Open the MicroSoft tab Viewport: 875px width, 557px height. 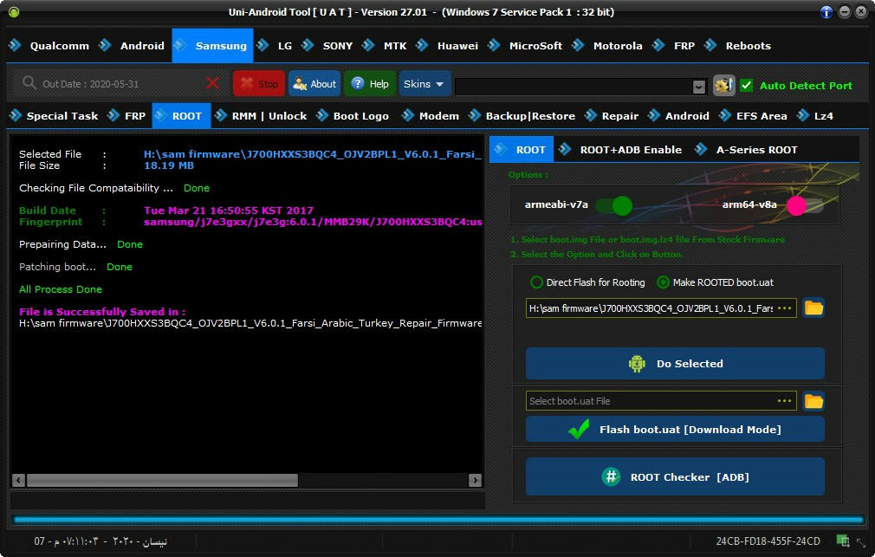click(x=525, y=46)
